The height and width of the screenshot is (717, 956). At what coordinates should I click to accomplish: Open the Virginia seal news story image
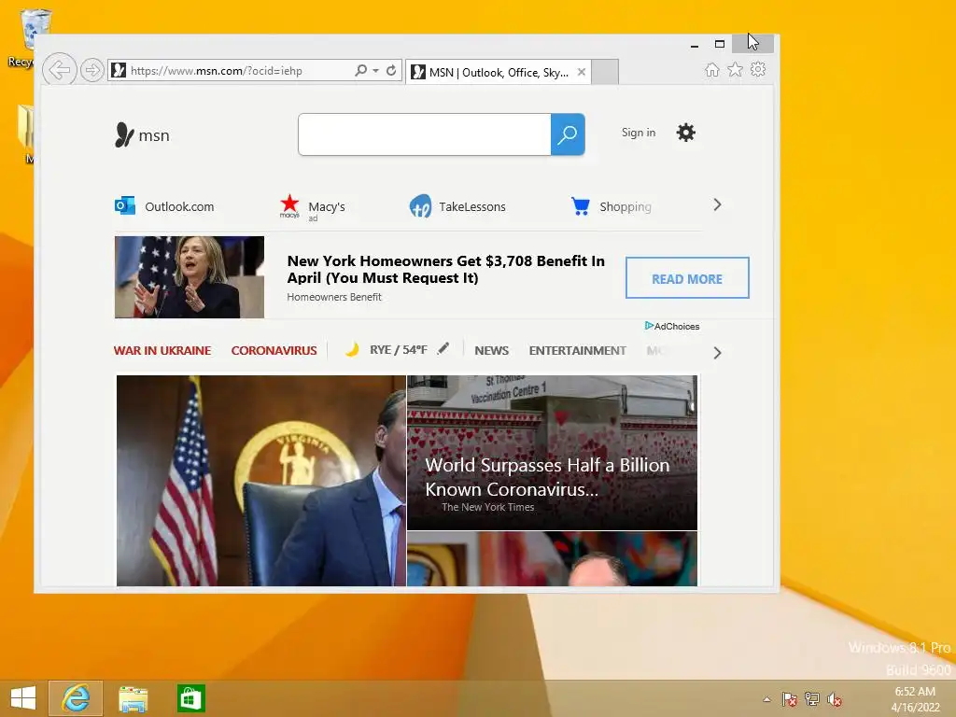coord(261,481)
